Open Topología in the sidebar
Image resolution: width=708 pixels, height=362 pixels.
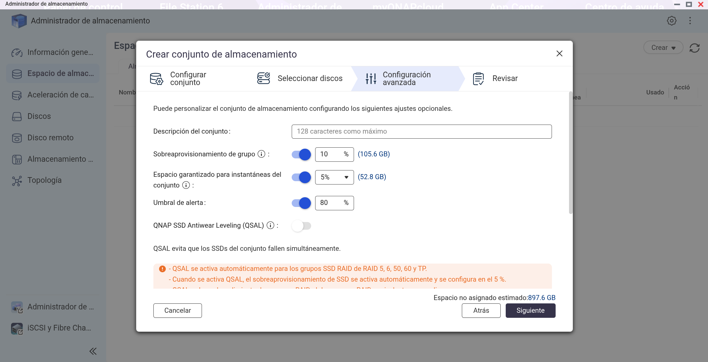click(44, 180)
